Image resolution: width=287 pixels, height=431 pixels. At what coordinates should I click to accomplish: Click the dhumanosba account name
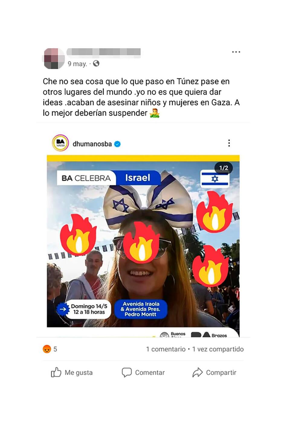pyautogui.click(x=92, y=144)
